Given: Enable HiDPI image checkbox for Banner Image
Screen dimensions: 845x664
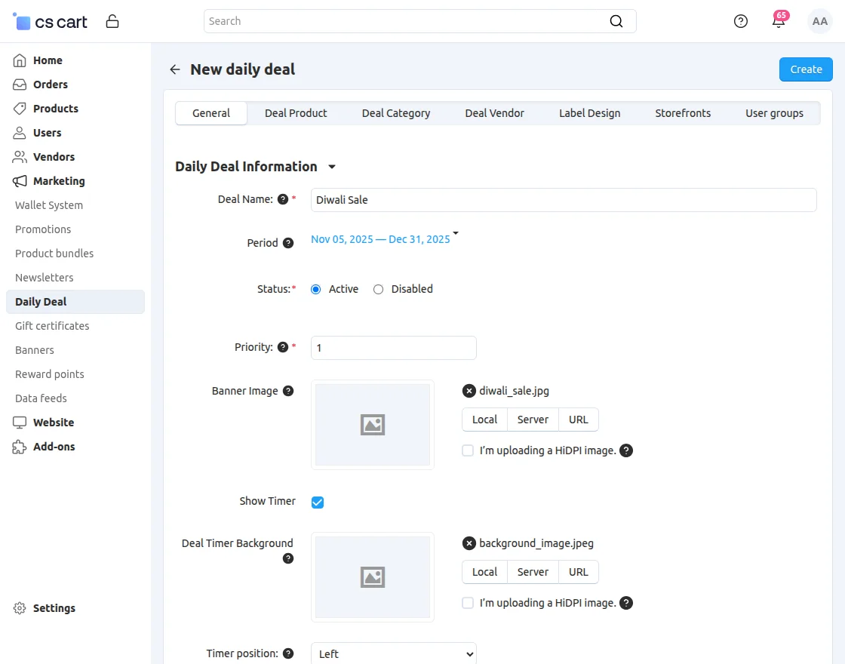Looking at the screenshot, I should 468,450.
